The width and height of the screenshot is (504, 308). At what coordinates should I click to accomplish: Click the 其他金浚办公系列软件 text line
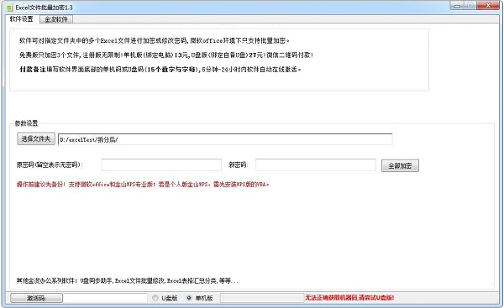pyautogui.click(x=128, y=280)
